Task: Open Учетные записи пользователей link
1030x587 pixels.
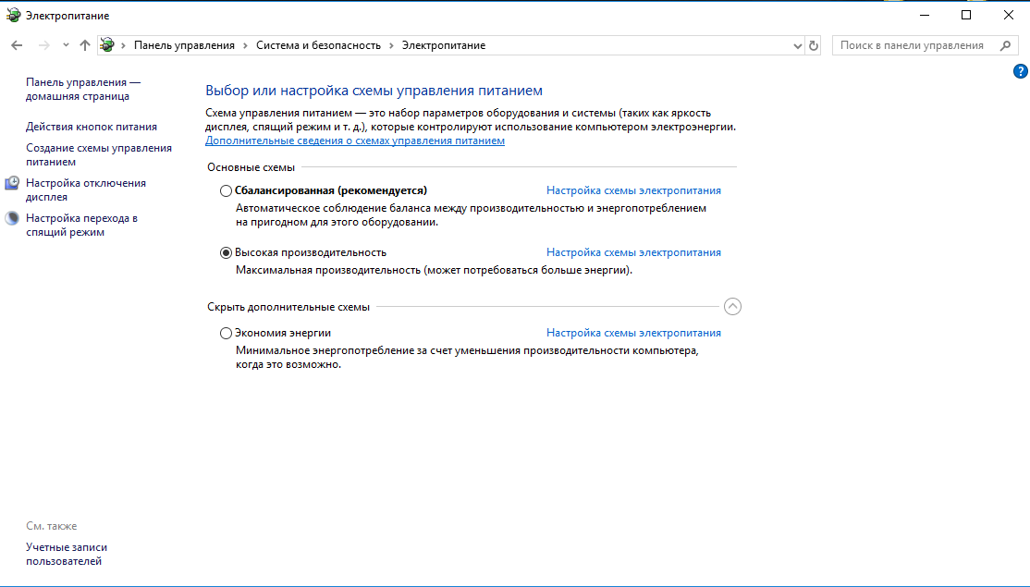Action: 67,554
